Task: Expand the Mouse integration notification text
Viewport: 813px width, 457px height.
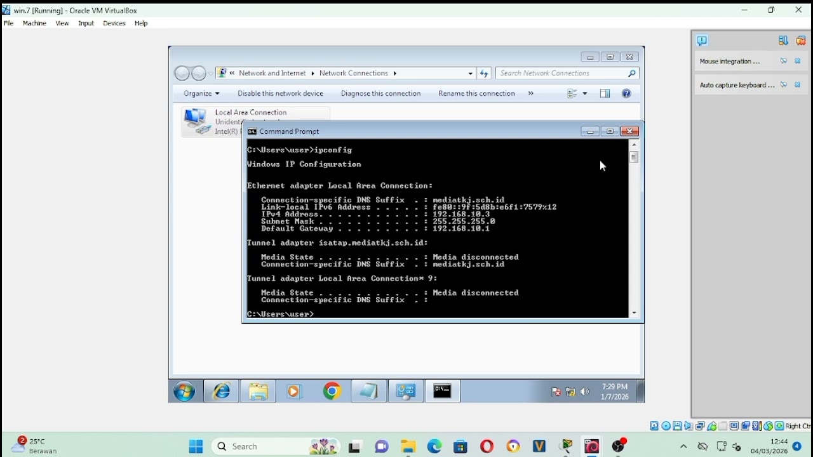Action: pyautogui.click(x=730, y=62)
